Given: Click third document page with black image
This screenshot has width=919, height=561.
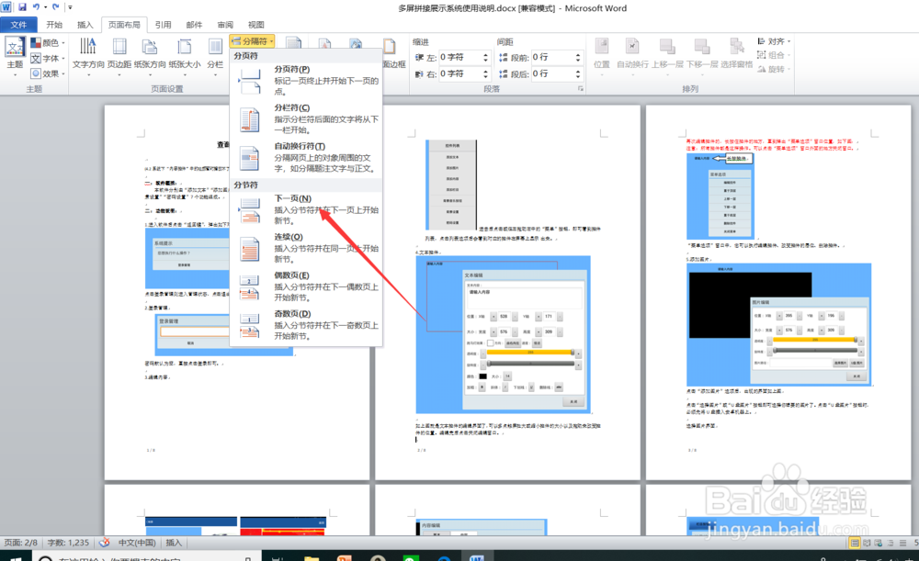Looking at the screenshot, I should pyautogui.click(x=778, y=292).
